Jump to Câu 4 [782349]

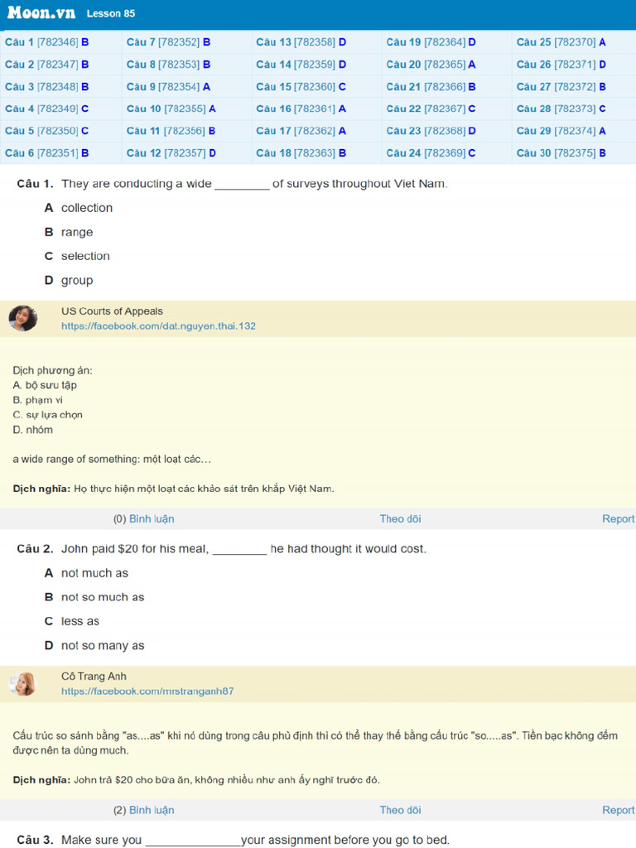point(46,108)
